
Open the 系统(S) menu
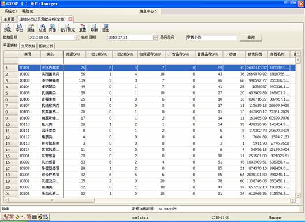pyautogui.click(x=10, y=12)
